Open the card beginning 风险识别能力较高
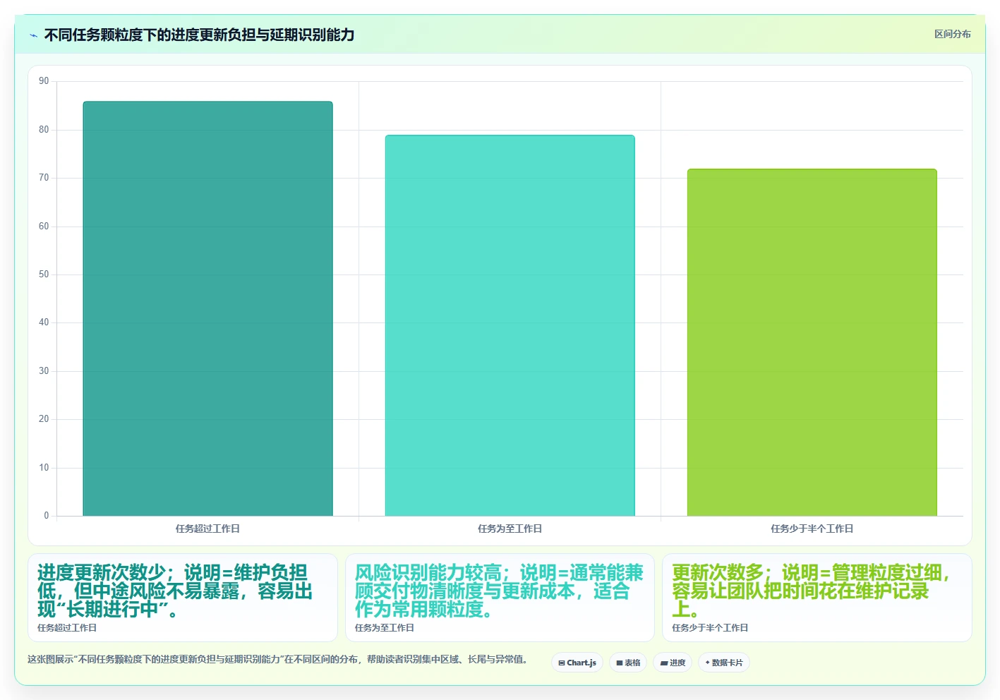 click(x=500, y=598)
